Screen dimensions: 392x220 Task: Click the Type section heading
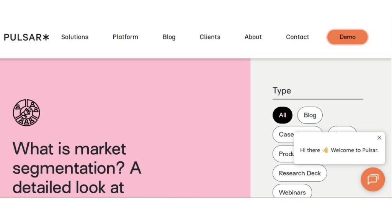tap(282, 91)
